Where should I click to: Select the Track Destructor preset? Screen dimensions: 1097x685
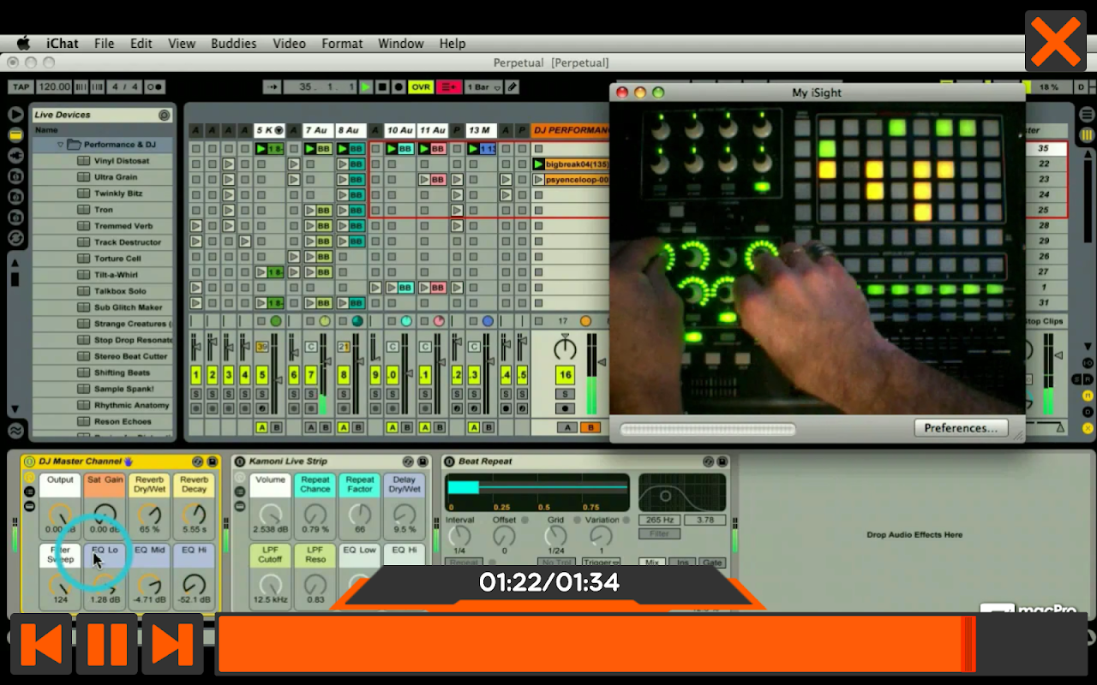pyautogui.click(x=128, y=242)
